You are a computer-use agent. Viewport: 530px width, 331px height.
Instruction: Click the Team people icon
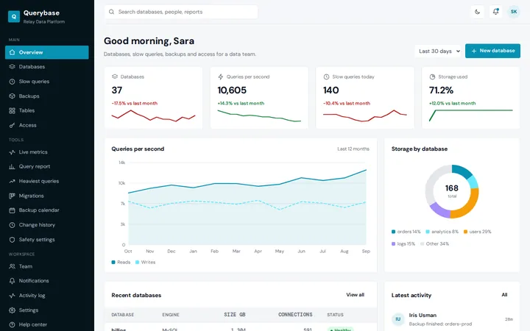(x=13, y=266)
